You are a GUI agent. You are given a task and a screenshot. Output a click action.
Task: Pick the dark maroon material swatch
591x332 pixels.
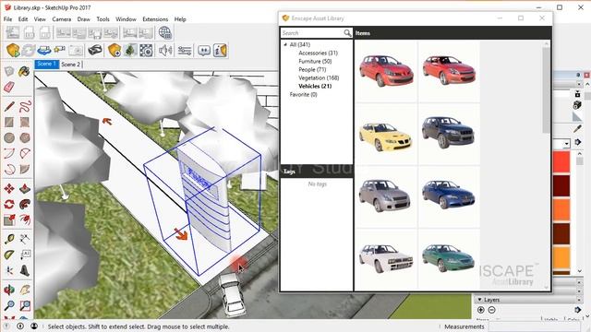tap(561, 186)
